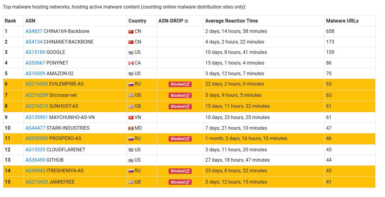Click Blocked badge for ITRESHENIYA-AS

180,171
